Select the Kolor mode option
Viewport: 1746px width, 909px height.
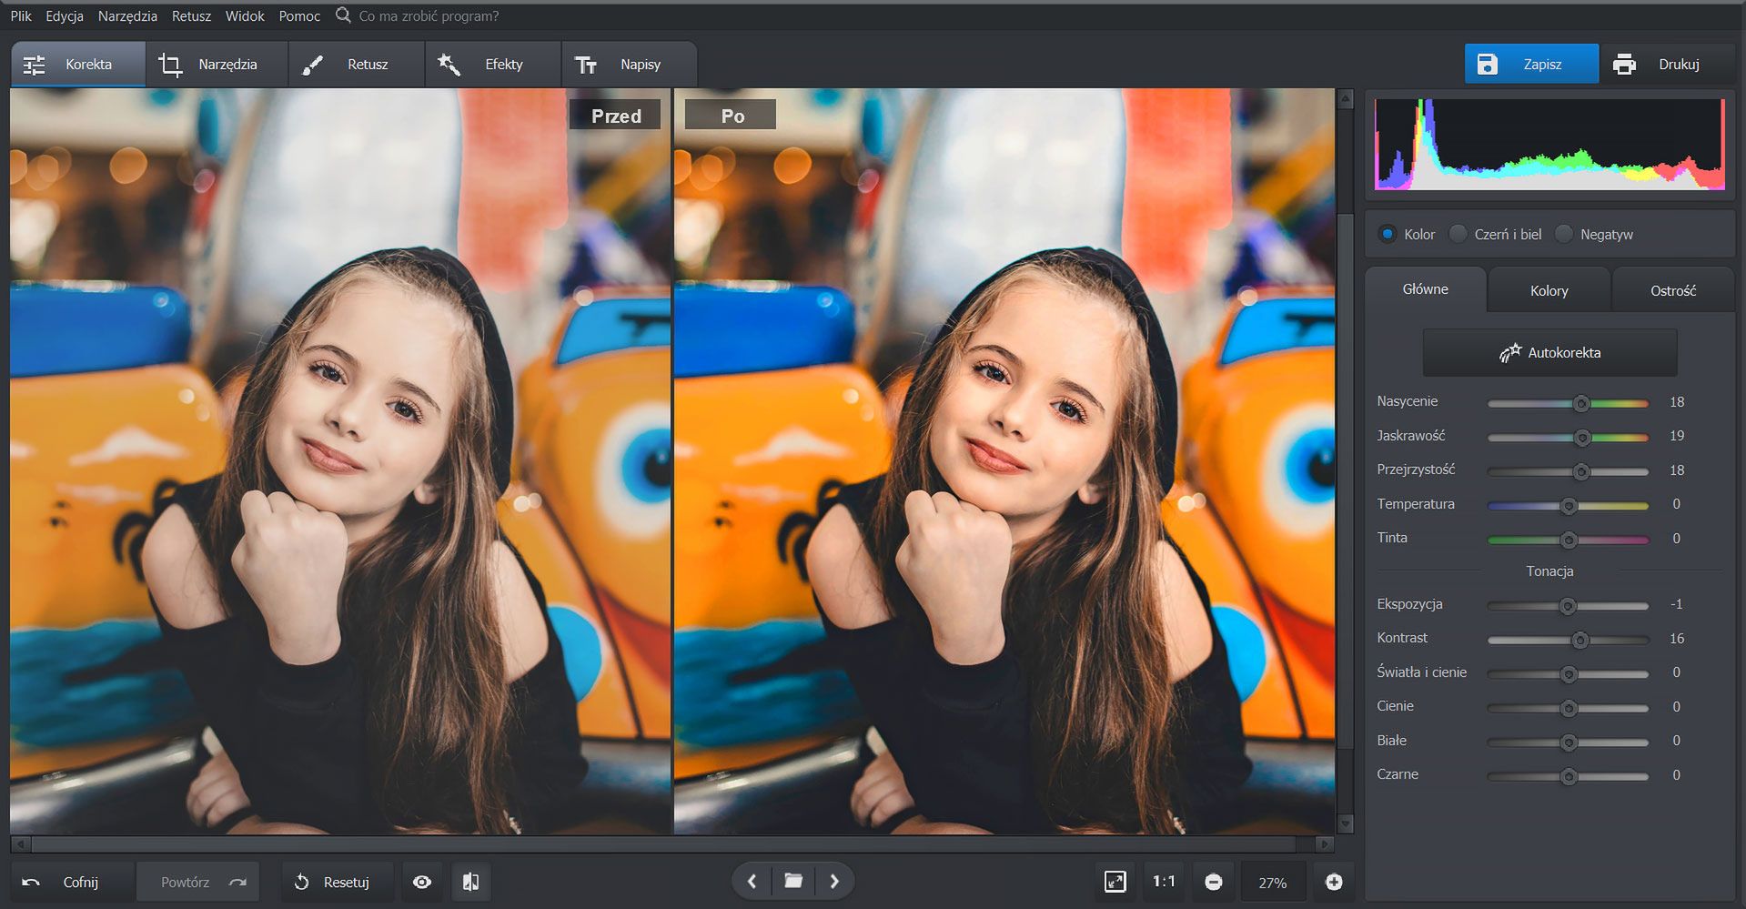tap(1387, 234)
